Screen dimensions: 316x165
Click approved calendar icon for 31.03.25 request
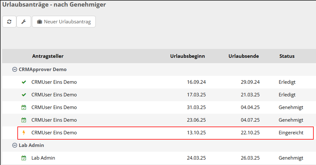(x=24, y=107)
